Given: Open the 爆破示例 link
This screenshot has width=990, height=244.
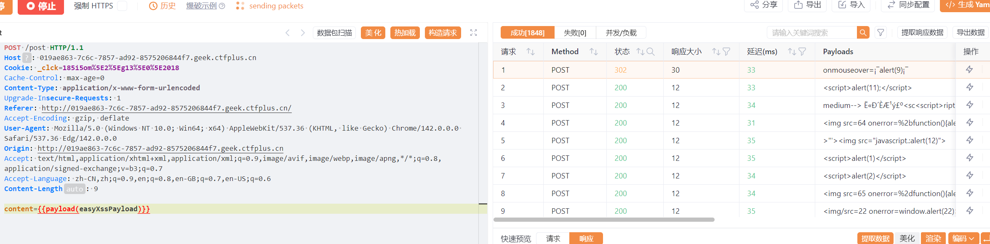Looking at the screenshot, I should pyautogui.click(x=201, y=6).
